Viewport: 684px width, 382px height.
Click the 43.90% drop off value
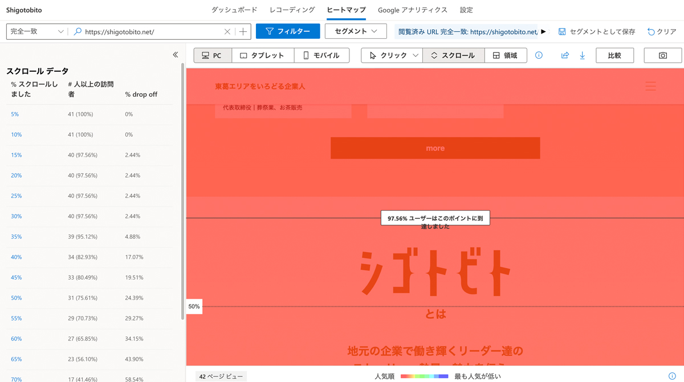[135, 359]
